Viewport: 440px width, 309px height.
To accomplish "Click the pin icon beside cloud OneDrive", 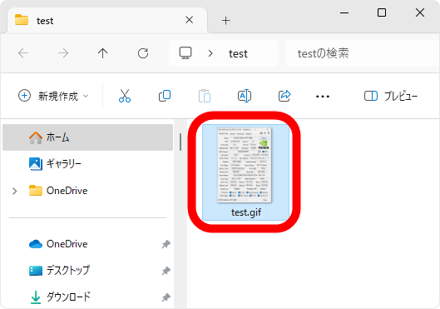I will click(x=166, y=244).
